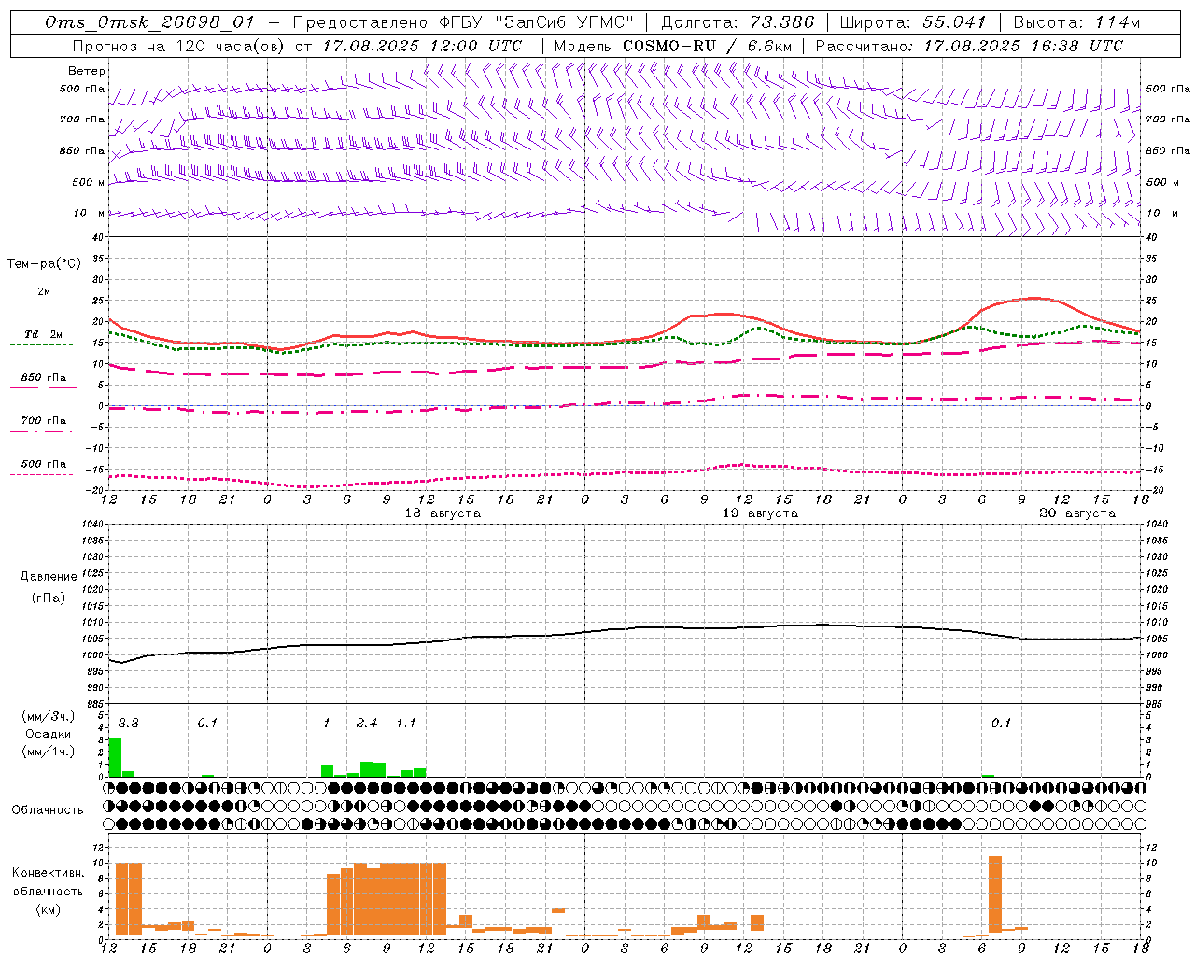Click the 19 августа date label

point(760,513)
